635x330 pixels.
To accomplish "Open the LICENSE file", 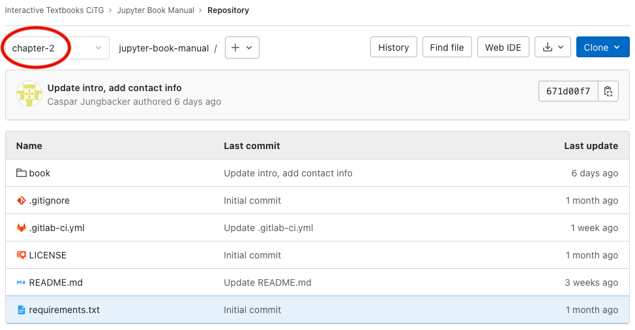I will [x=48, y=255].
